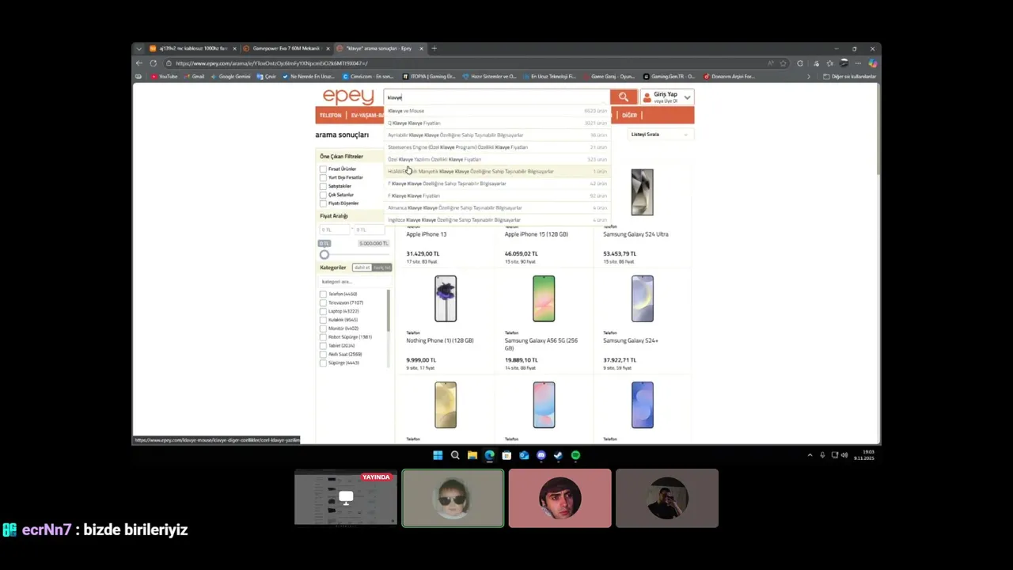Image resolution: width=1013 pixels, height=570 pixels.
Task: Click the minimum price input field
Action: click(334, 230)
